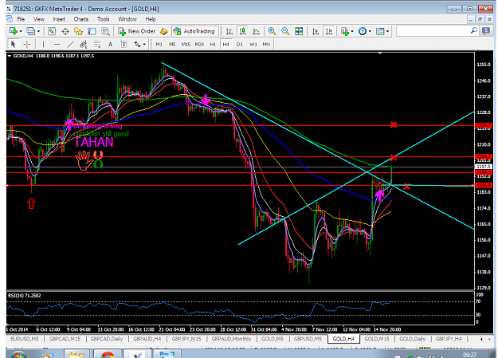Open the Data Window crosshair-target icon
The width and height of the screenshot is (498, 358).
(65, 31)
